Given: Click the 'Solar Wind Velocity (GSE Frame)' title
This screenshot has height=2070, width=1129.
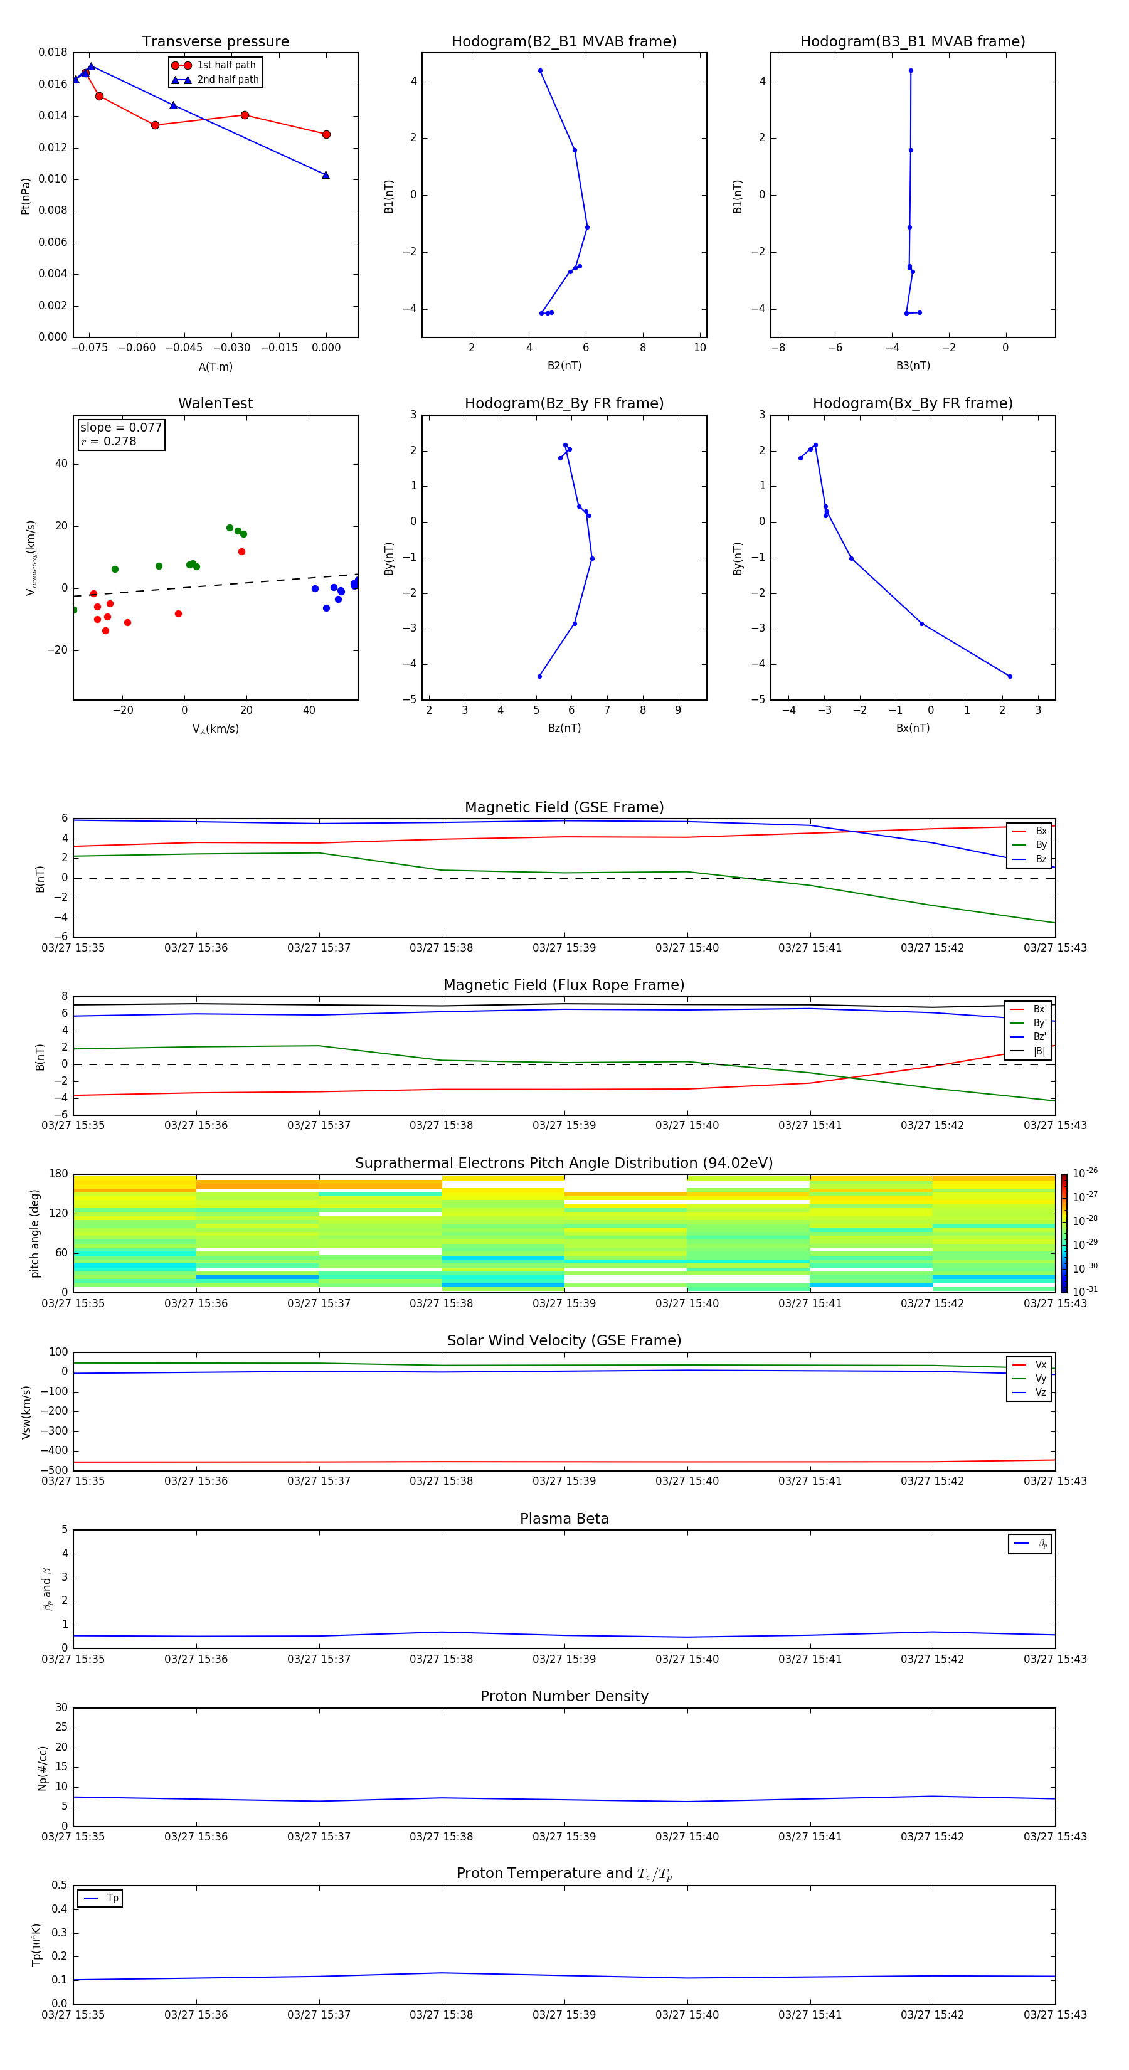Looking at the screenshot, I should [564, 1341].
